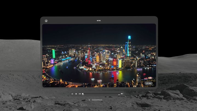This screenshot has height=111, width=197.
Task: Click the green-lit building on video's left
Action: (x=54, y=53)
